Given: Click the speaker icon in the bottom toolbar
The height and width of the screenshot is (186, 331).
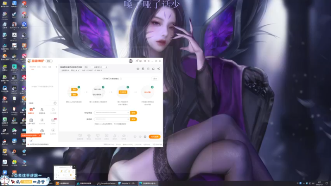Looking at the screenshot, I should tap(124, 136).
